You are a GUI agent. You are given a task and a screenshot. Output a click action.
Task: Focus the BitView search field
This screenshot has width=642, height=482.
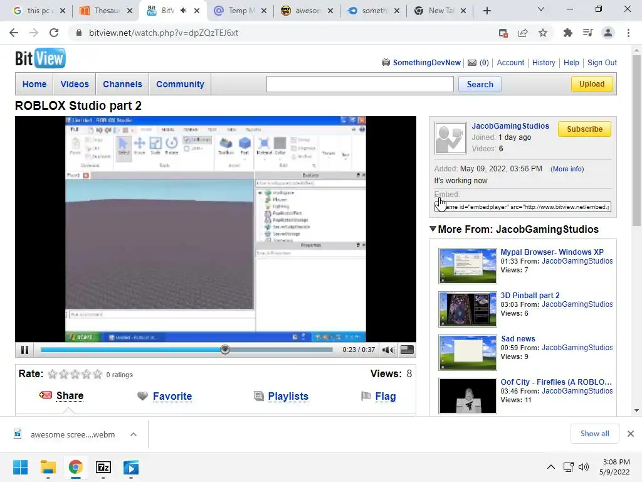360,84
